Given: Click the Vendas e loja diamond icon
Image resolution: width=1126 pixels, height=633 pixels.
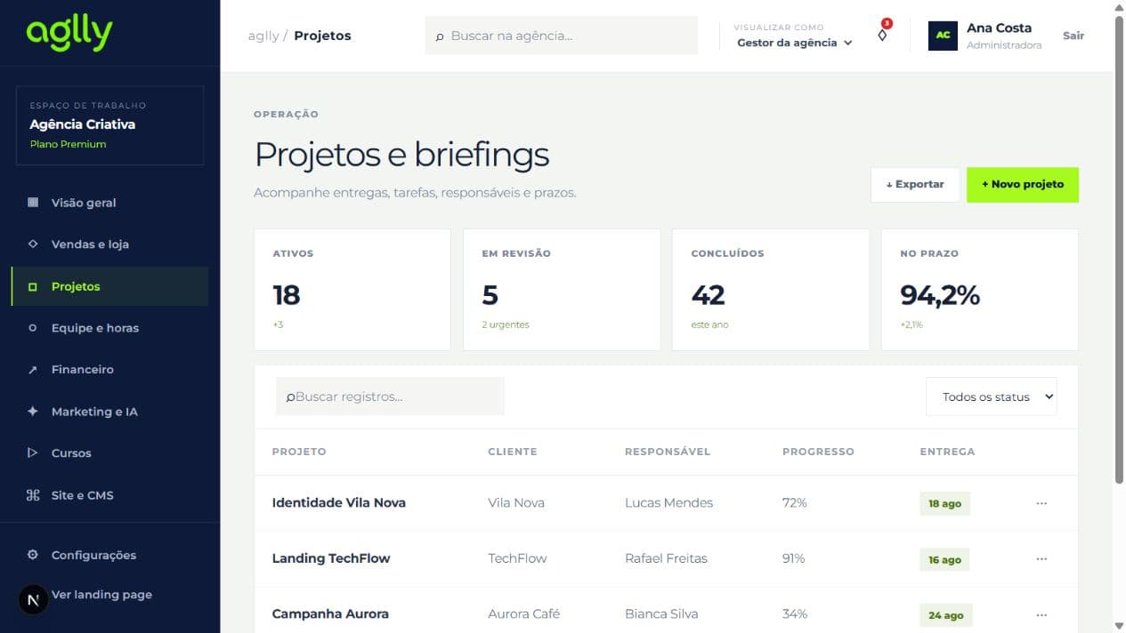Looking at the screenshot, I should (33, 244).
